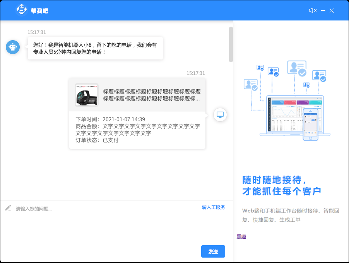
Task: Click the 帮我吧 logo icon in title bar
Action: pyautogui.click(x=21, y=10)
